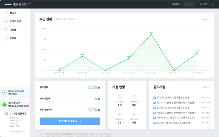Click the 수입전환 신청하기 button

tap(69, 121)
